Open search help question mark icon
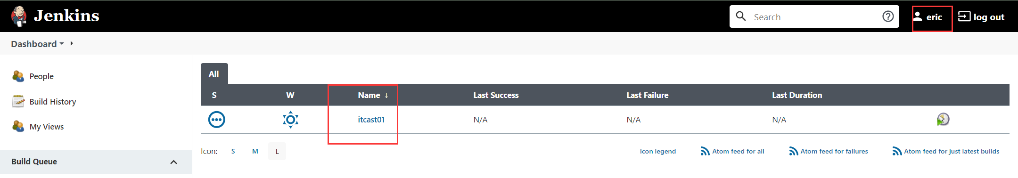Viewport: 1018px width, 178px height. (x=888, y=17)
